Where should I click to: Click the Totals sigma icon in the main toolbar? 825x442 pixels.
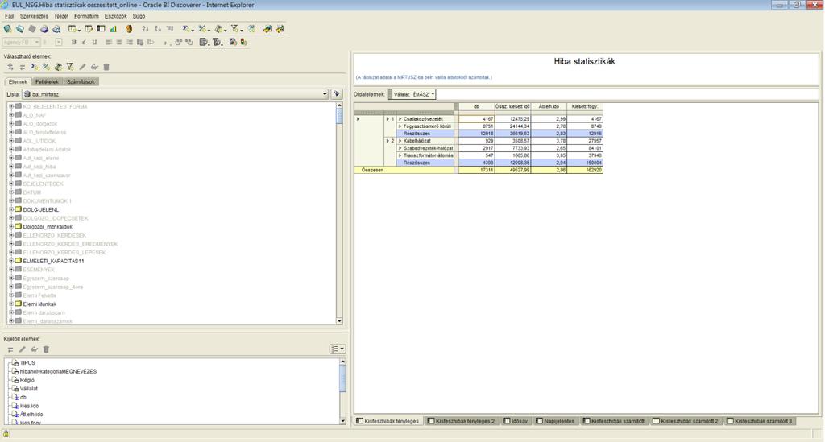click(x=187, y=29)
